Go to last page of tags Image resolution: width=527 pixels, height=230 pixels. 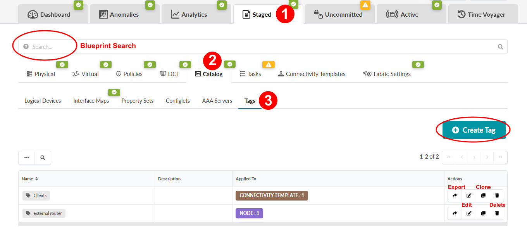coord(500,157)
